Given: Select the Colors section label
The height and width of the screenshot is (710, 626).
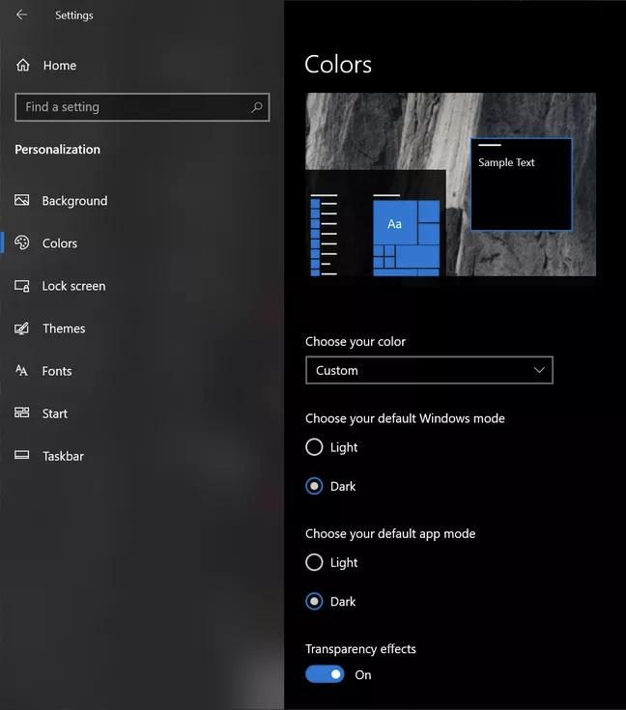Looking at the screenshot, I should 59,243.
